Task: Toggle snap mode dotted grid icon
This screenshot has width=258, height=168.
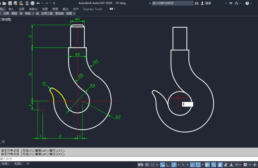Action: [153, 165]
